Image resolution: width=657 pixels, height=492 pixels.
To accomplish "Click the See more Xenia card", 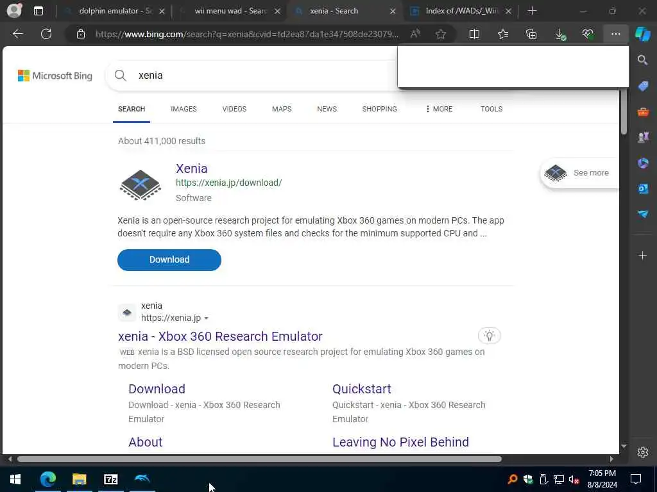I will (x=579, y=173).
